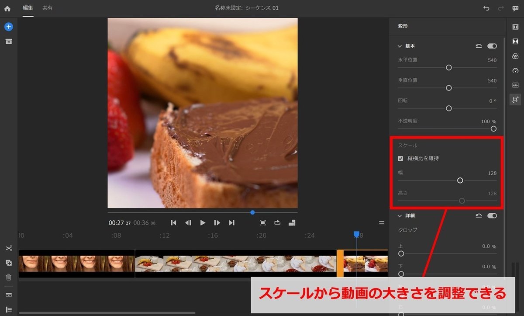524x316 pixels.
Task: Switch to the 共有 (Share) tab
Action: pos(48,7)
